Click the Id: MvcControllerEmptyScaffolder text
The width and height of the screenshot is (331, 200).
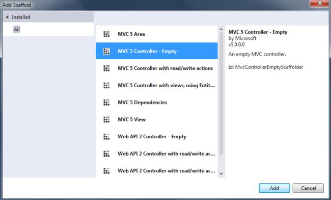click(x=266, y=67)
